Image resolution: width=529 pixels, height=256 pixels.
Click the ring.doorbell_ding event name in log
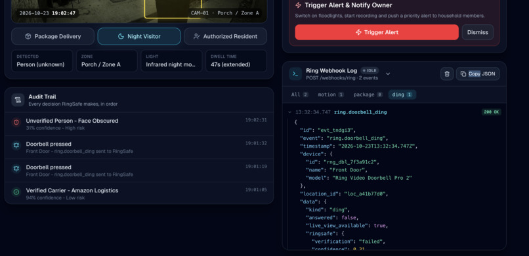pyautogui.click(x=360, y=112)
